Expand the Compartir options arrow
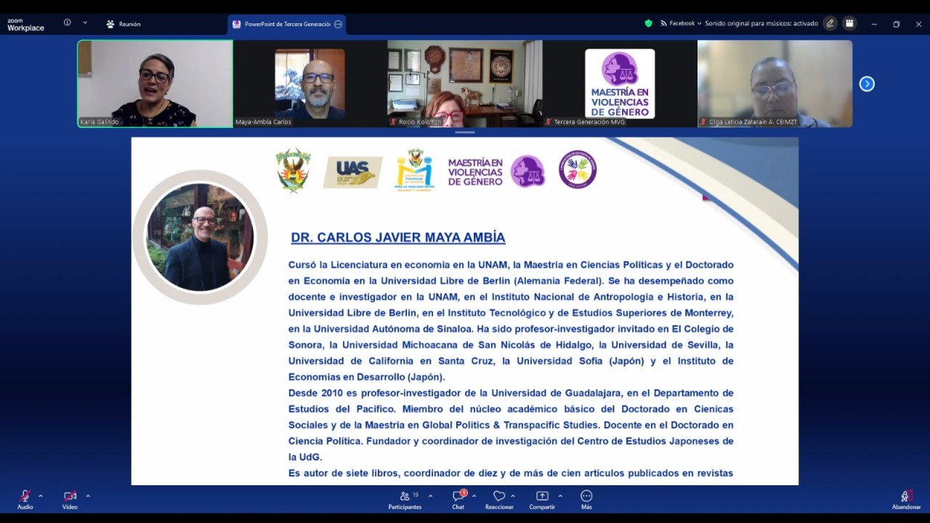Image resolution: width=930 pixels, height=523 pixels. click(560, 496)
